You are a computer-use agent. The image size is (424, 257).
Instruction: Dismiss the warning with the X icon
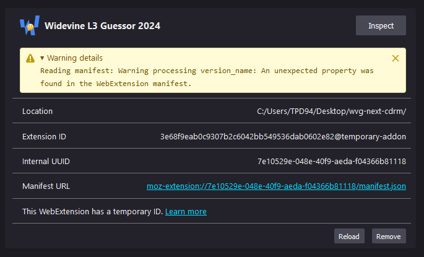(x=396, y=58)
